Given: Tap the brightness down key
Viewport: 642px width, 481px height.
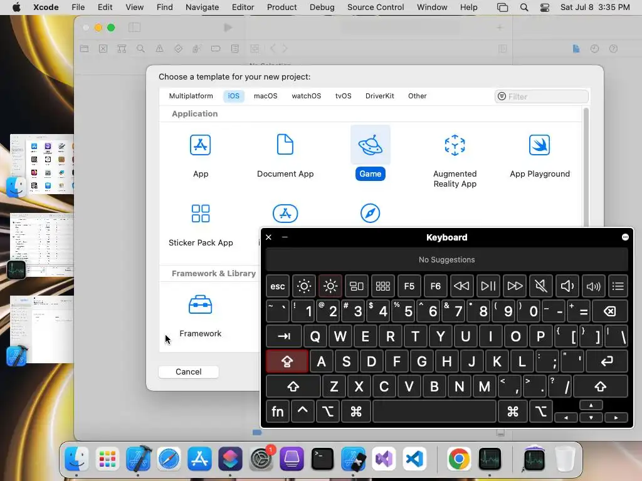Looking at the screenshot, I should (304, 286).
